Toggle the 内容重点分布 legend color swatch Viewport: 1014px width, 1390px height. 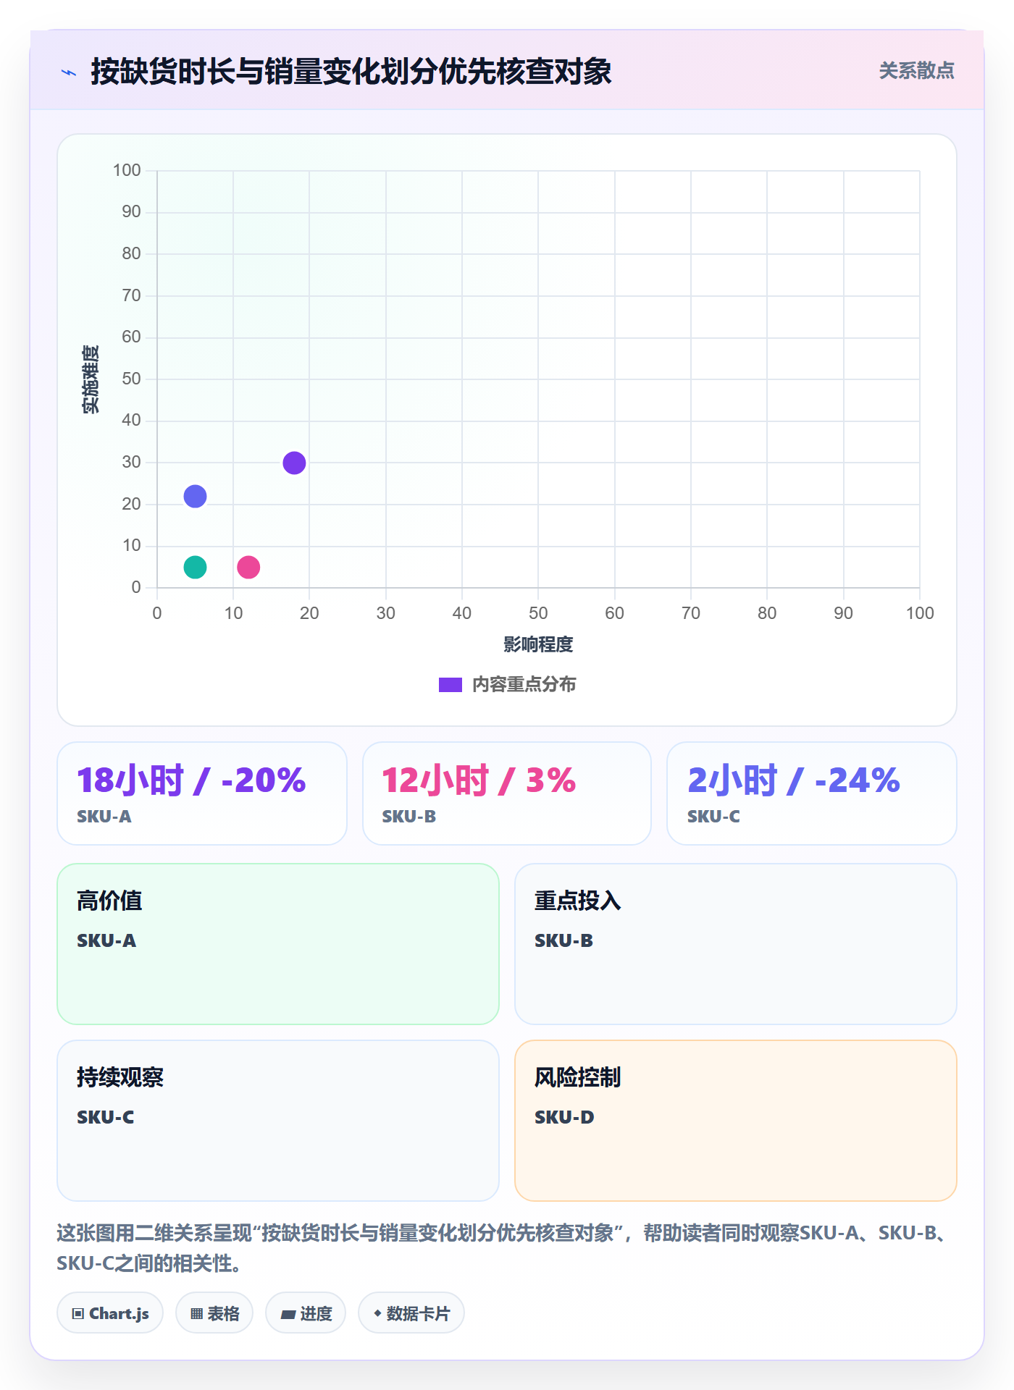(450, 685)
